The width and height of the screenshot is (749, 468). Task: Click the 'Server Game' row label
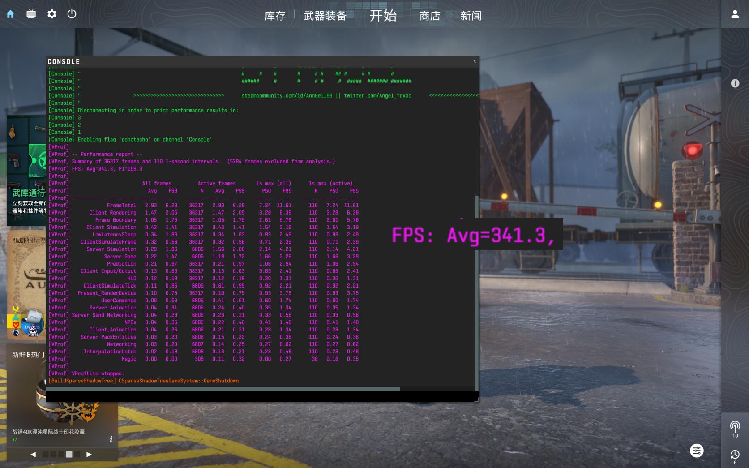pyautogui.click(x=120, y=257)
